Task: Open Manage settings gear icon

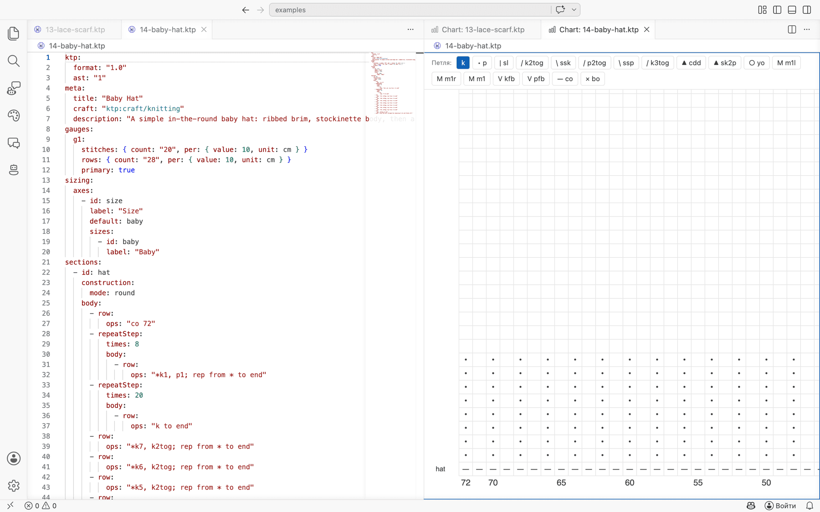Action: point(14,486)
